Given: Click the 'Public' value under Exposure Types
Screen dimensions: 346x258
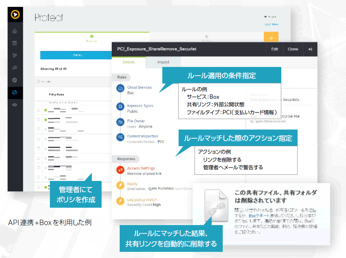Looking at the screenshot, I should (132, 111).
